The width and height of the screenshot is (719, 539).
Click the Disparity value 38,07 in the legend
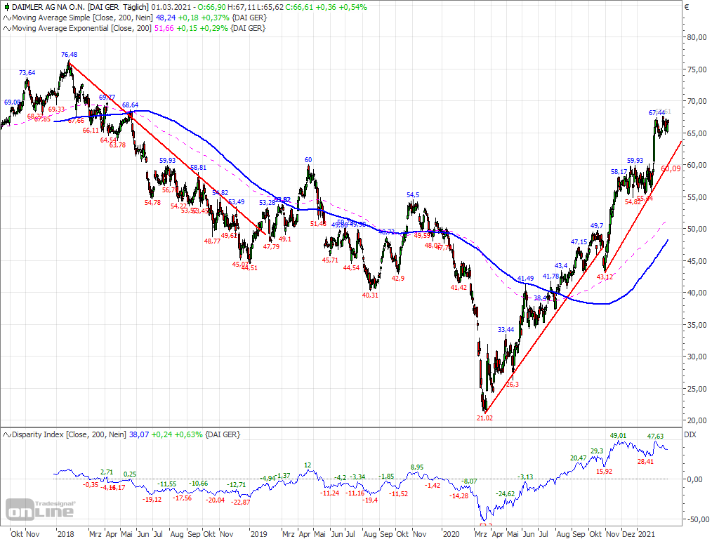(x=138, y=434)
